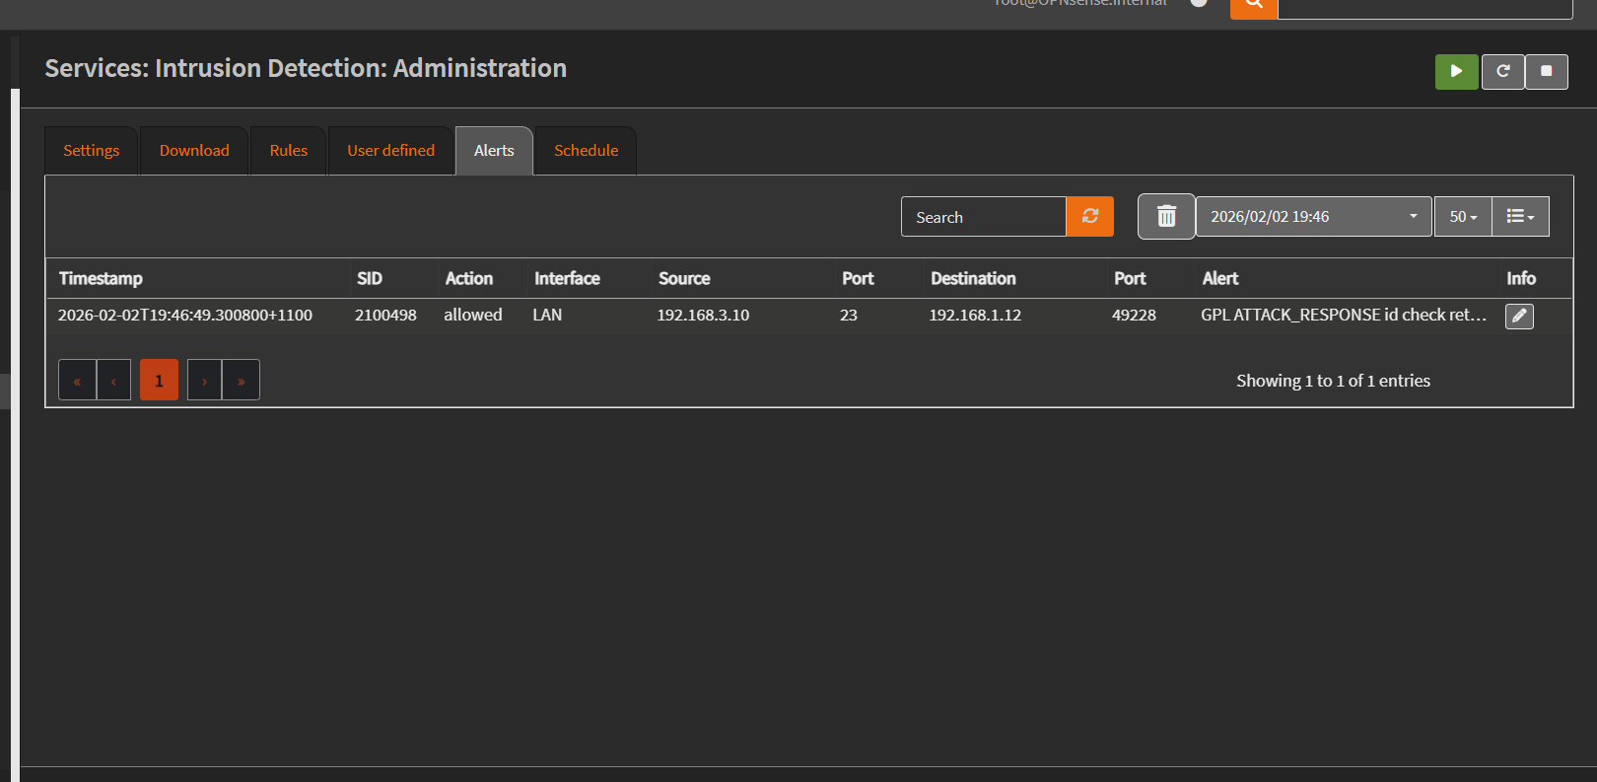The width and height of the screenshot is (1597, 782).
Task: Select the User defined tab
Action: tap(390, 151)
